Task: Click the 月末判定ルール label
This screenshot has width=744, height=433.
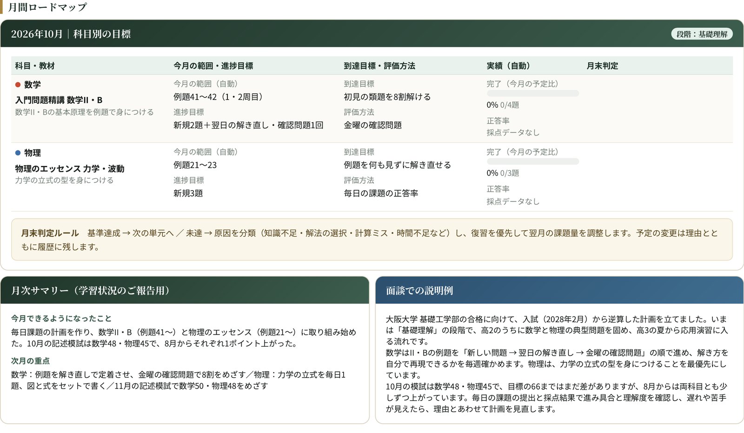Action: click(50, 233)
